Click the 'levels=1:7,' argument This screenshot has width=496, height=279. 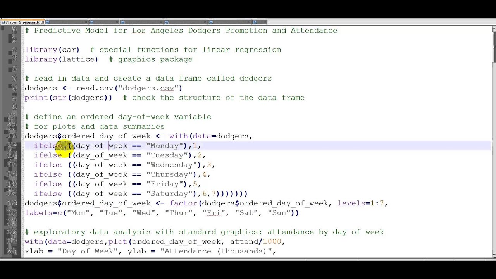coord(363,203)
